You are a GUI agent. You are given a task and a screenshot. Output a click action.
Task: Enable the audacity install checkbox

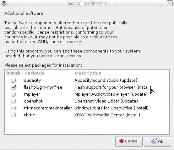[x=13, y=80]
